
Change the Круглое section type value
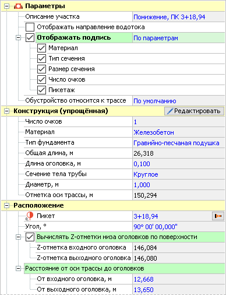(178, 174)
